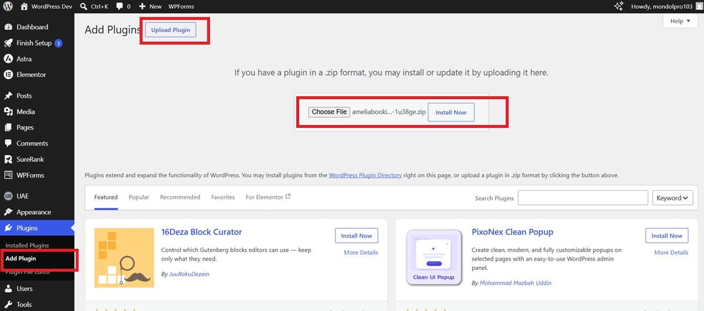
Task: Open comments bubble icon in admin bar
Action: click(x=120, y=6)
